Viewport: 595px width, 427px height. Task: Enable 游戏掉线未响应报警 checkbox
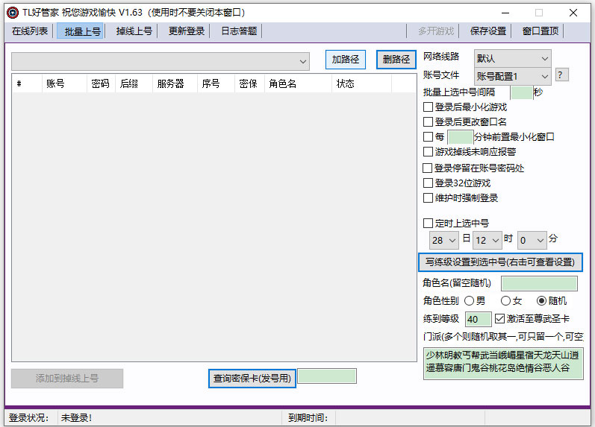(428, 152)
